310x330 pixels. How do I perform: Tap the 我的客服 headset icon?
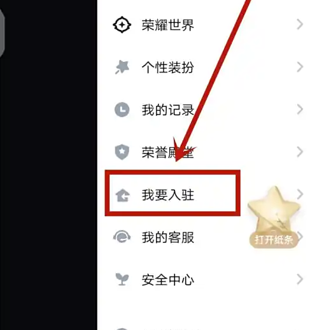tap(122, 237)
